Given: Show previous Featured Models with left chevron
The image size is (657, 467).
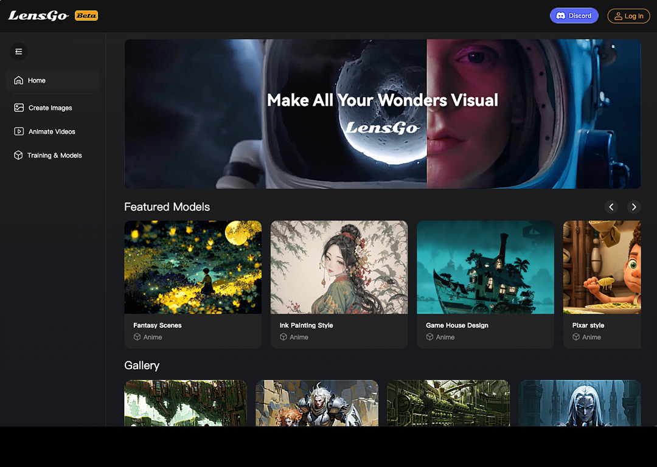Looking at the screenshot, I should (x=611, y=207).
